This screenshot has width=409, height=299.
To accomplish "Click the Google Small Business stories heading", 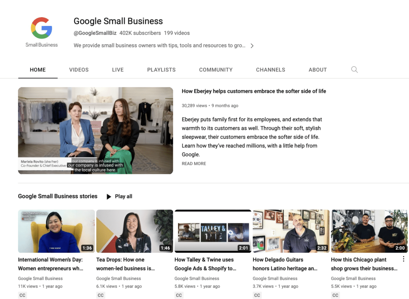I will pos(58,196).
